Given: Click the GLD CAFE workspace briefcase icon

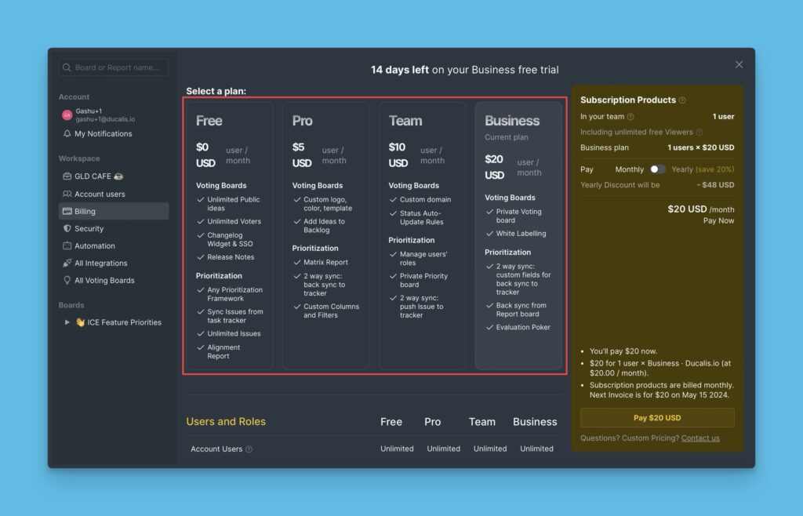Looking at the screenshot, I should 67,176.
